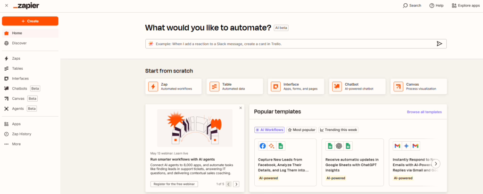Screen dimensions: 483x194
Task: Click Run smarter workflows with AI agents heading
Action: click(x=183, y=160)
